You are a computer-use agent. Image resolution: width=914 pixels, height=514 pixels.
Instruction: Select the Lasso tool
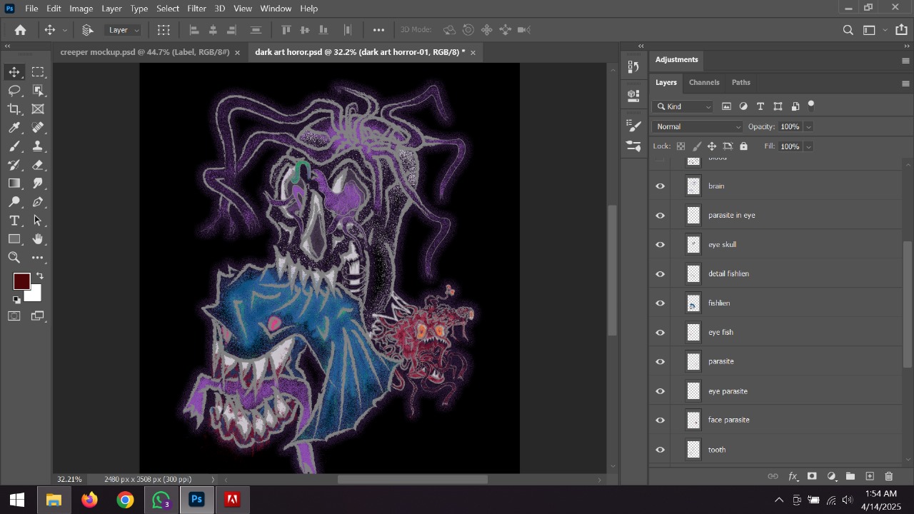14,91
